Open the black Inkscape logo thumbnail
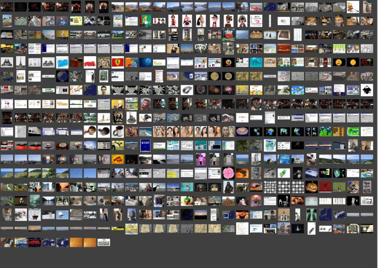 [367, 90]
